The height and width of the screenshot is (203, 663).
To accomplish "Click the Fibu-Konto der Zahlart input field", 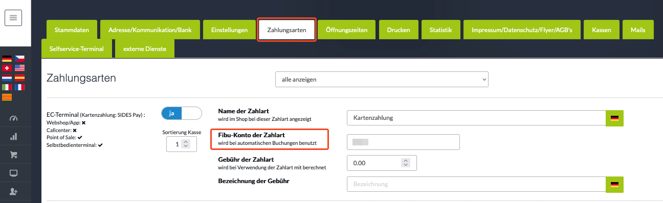I will coord(403,142).
